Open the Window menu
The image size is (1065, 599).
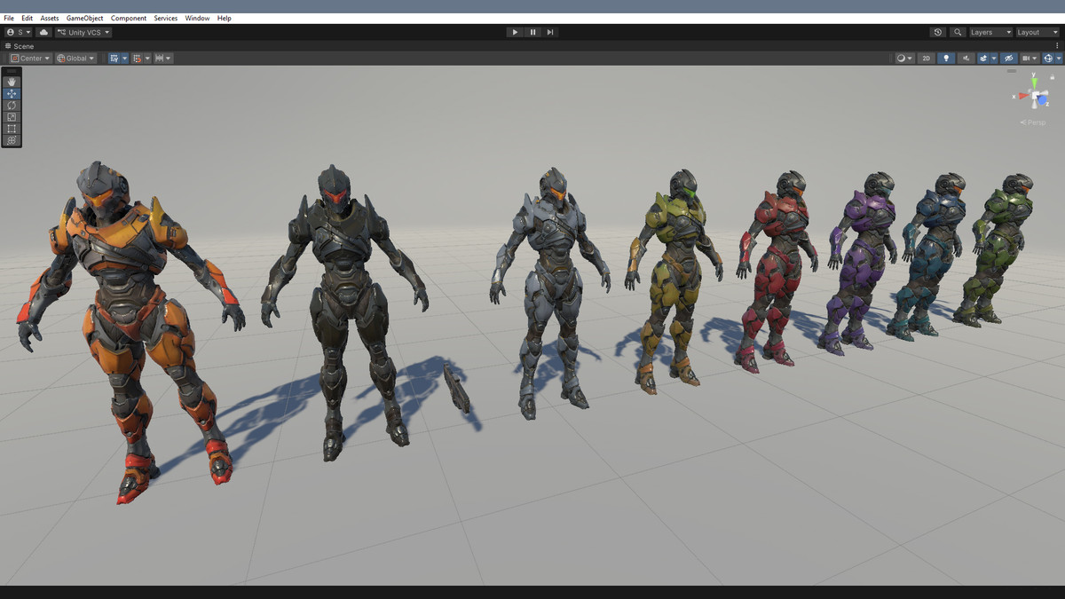(x=197, y=18)
